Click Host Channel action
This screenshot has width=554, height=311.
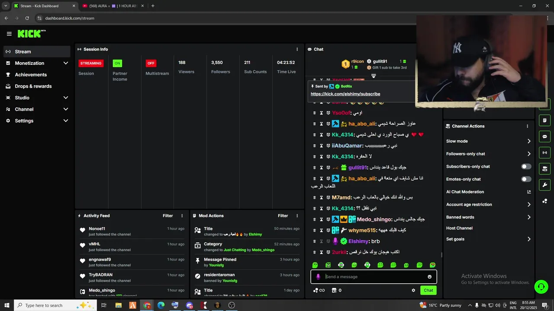click(x=459, y=228)
